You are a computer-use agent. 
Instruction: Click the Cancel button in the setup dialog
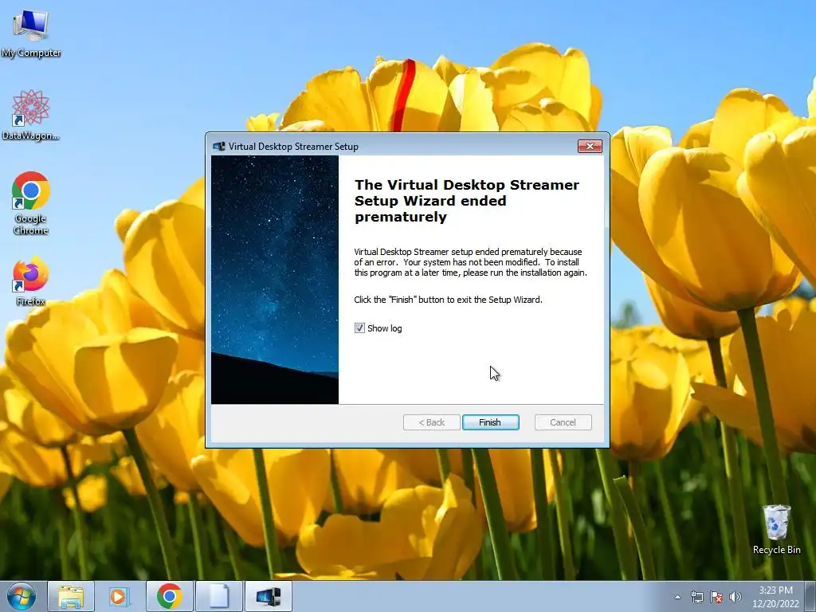click(x=563, y=422)
